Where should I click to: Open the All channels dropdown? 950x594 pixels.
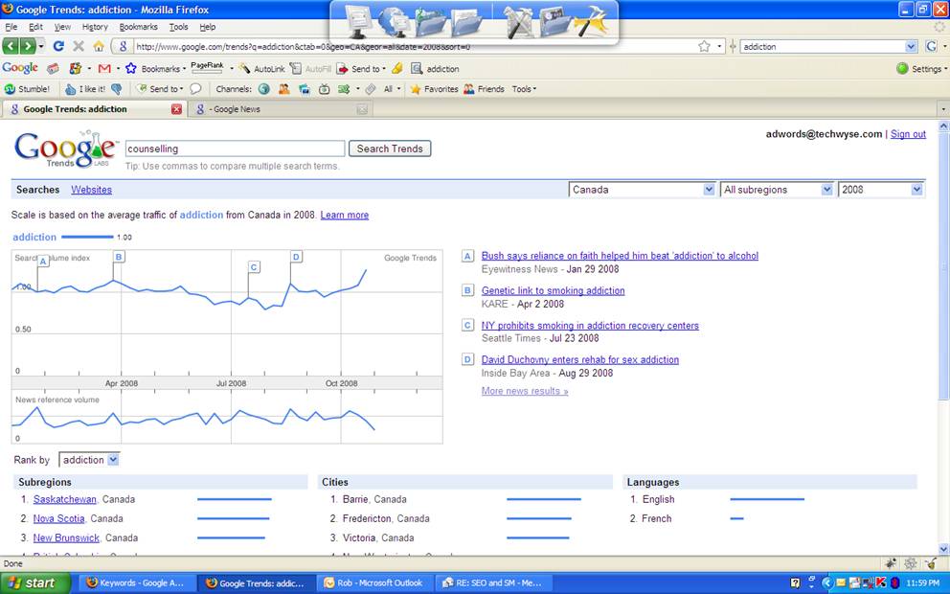pos(392,88)
